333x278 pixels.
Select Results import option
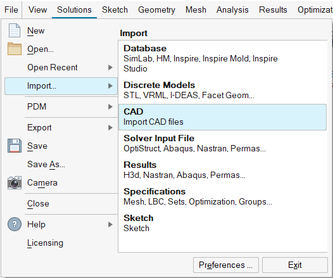[x=222, y=170]
